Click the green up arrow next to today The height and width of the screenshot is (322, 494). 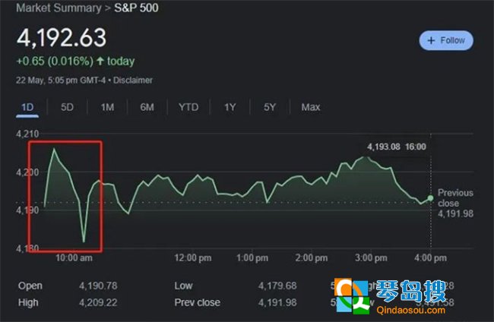pos(100,61)
